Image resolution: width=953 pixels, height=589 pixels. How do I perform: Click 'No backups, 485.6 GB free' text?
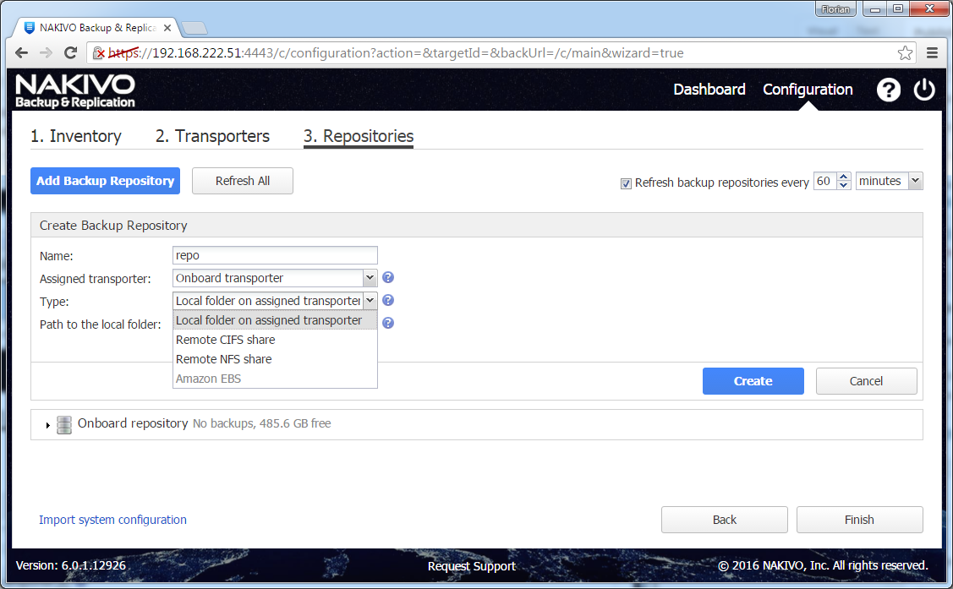click(x=262, y=424)
